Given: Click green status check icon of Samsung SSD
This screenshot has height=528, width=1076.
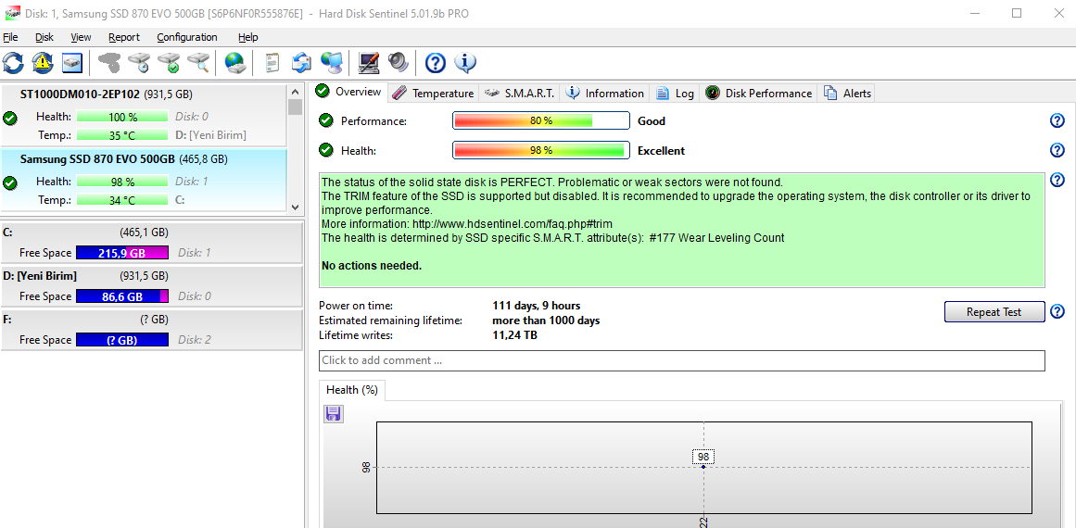Looking at the screenshot, I should (9, 183).
